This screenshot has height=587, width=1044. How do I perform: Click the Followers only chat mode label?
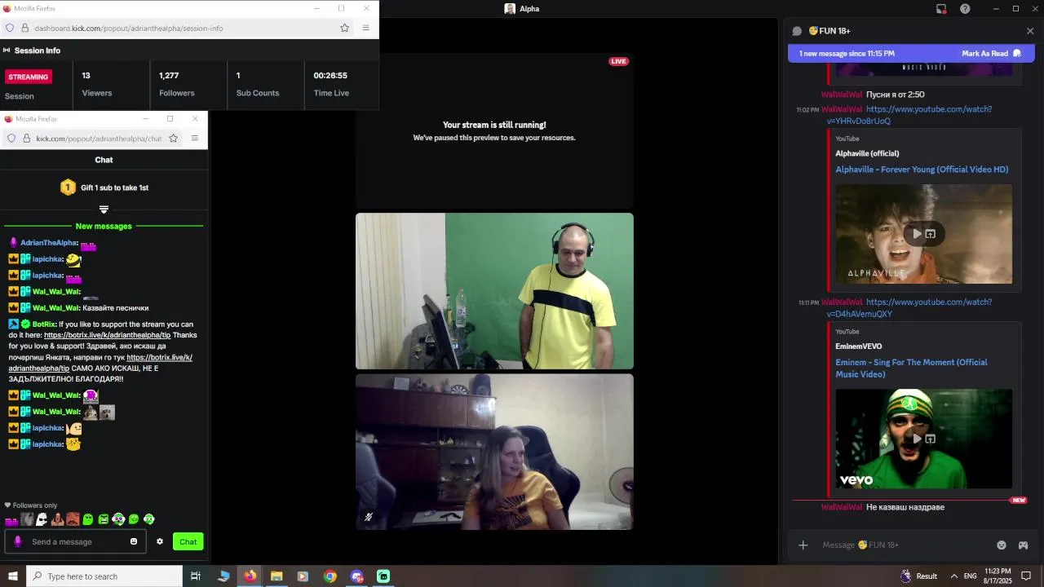coord(35,505)
